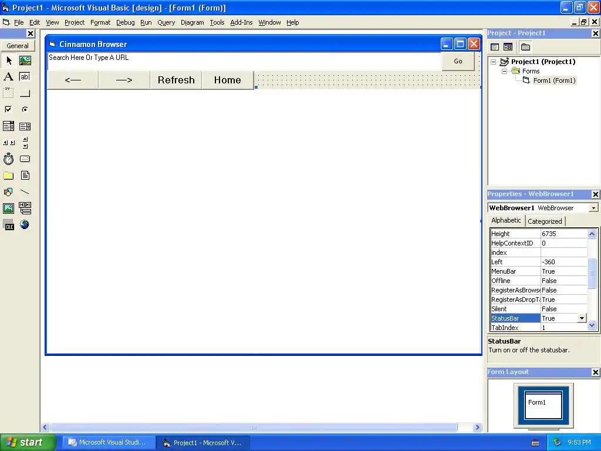The height and width of the screenshot is (451, 601).
Task: Click the Go button on the form
Action: 458,61
